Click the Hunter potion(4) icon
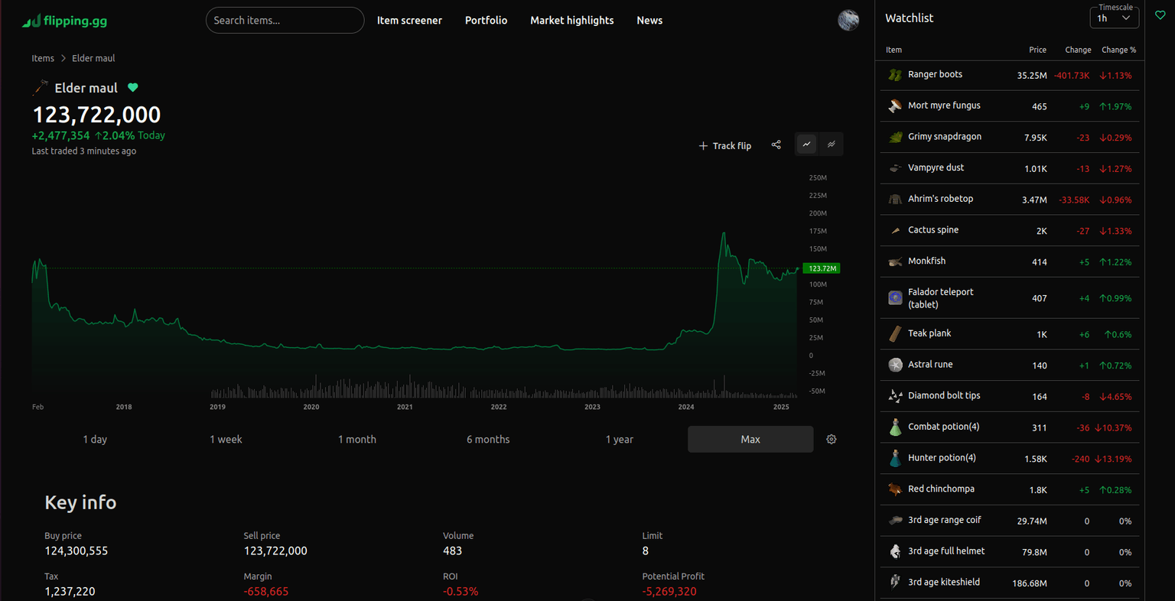The image size is (1175, 601). [895, 458]
